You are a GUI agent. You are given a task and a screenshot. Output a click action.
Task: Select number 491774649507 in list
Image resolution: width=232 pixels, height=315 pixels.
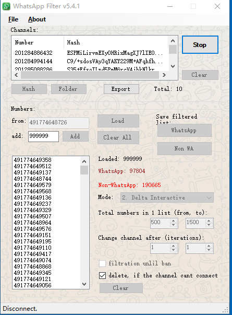point(32,216)
